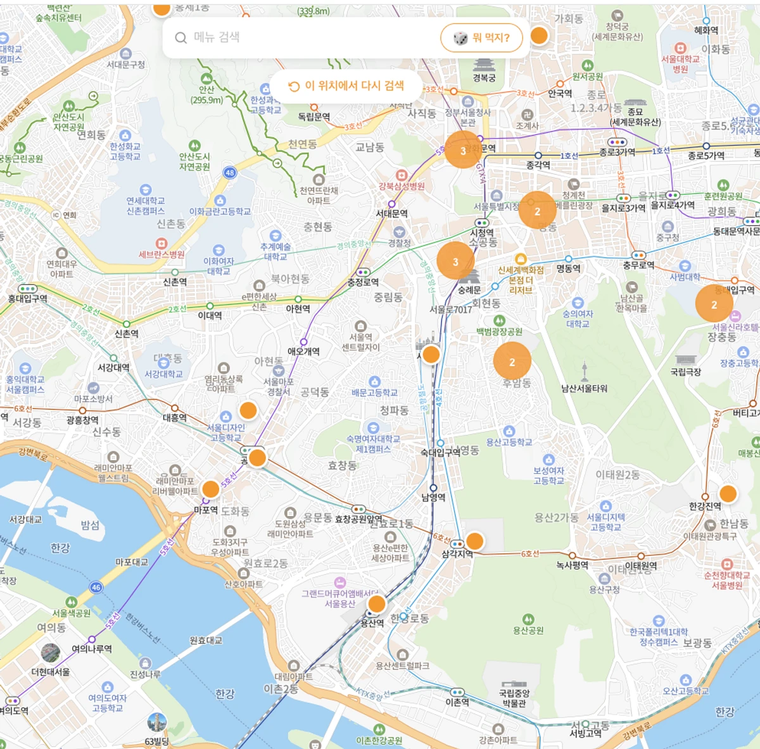Click the 충정로역 station label
The width and height of the screenshot is (760, 749).
pyautogui.click(x=363, y=282)
